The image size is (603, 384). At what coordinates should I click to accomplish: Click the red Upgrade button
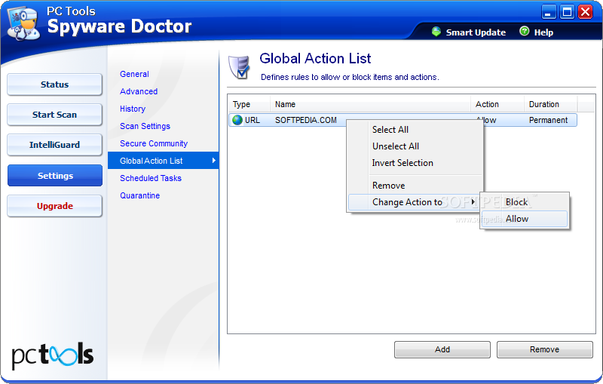click(x=54, y=206)
